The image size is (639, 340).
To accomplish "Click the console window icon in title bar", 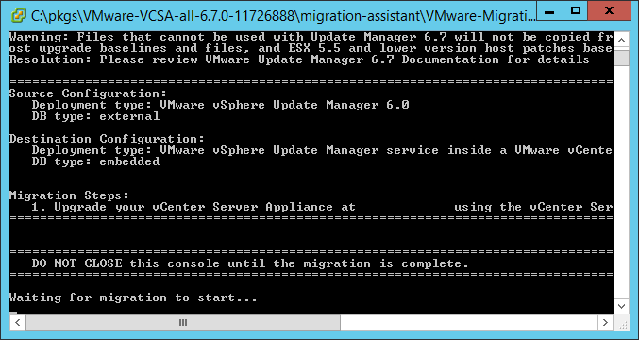I will (x=19, y=15).
